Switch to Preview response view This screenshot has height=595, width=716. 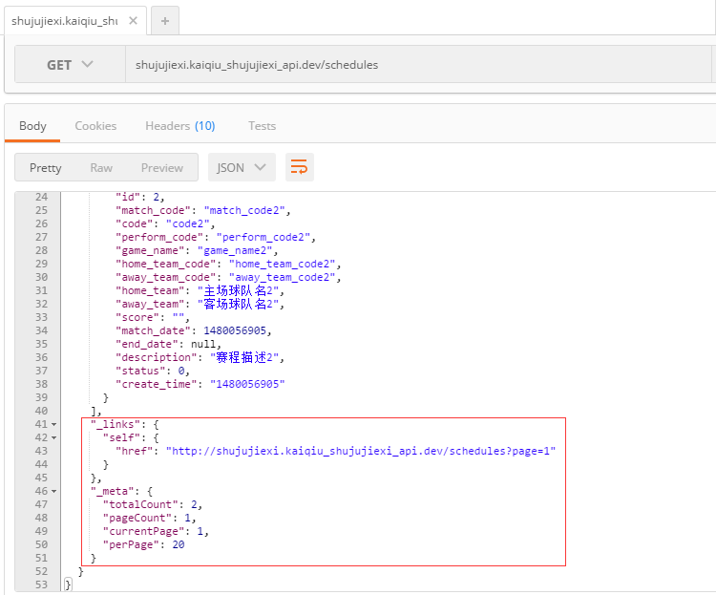tap(161, 167)
